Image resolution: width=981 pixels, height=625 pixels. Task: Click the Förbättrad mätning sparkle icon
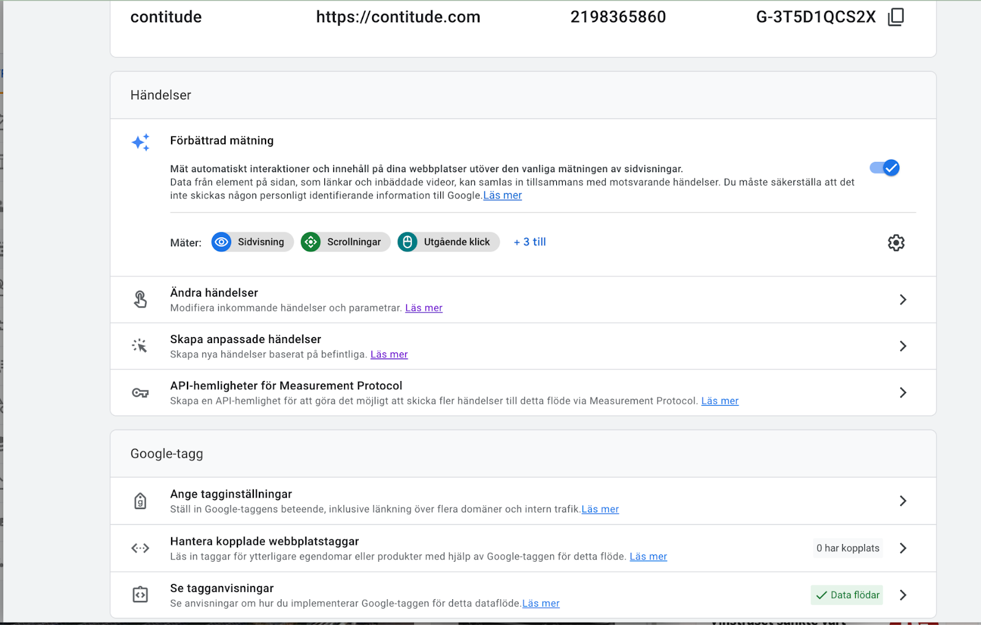click(140, 142)
